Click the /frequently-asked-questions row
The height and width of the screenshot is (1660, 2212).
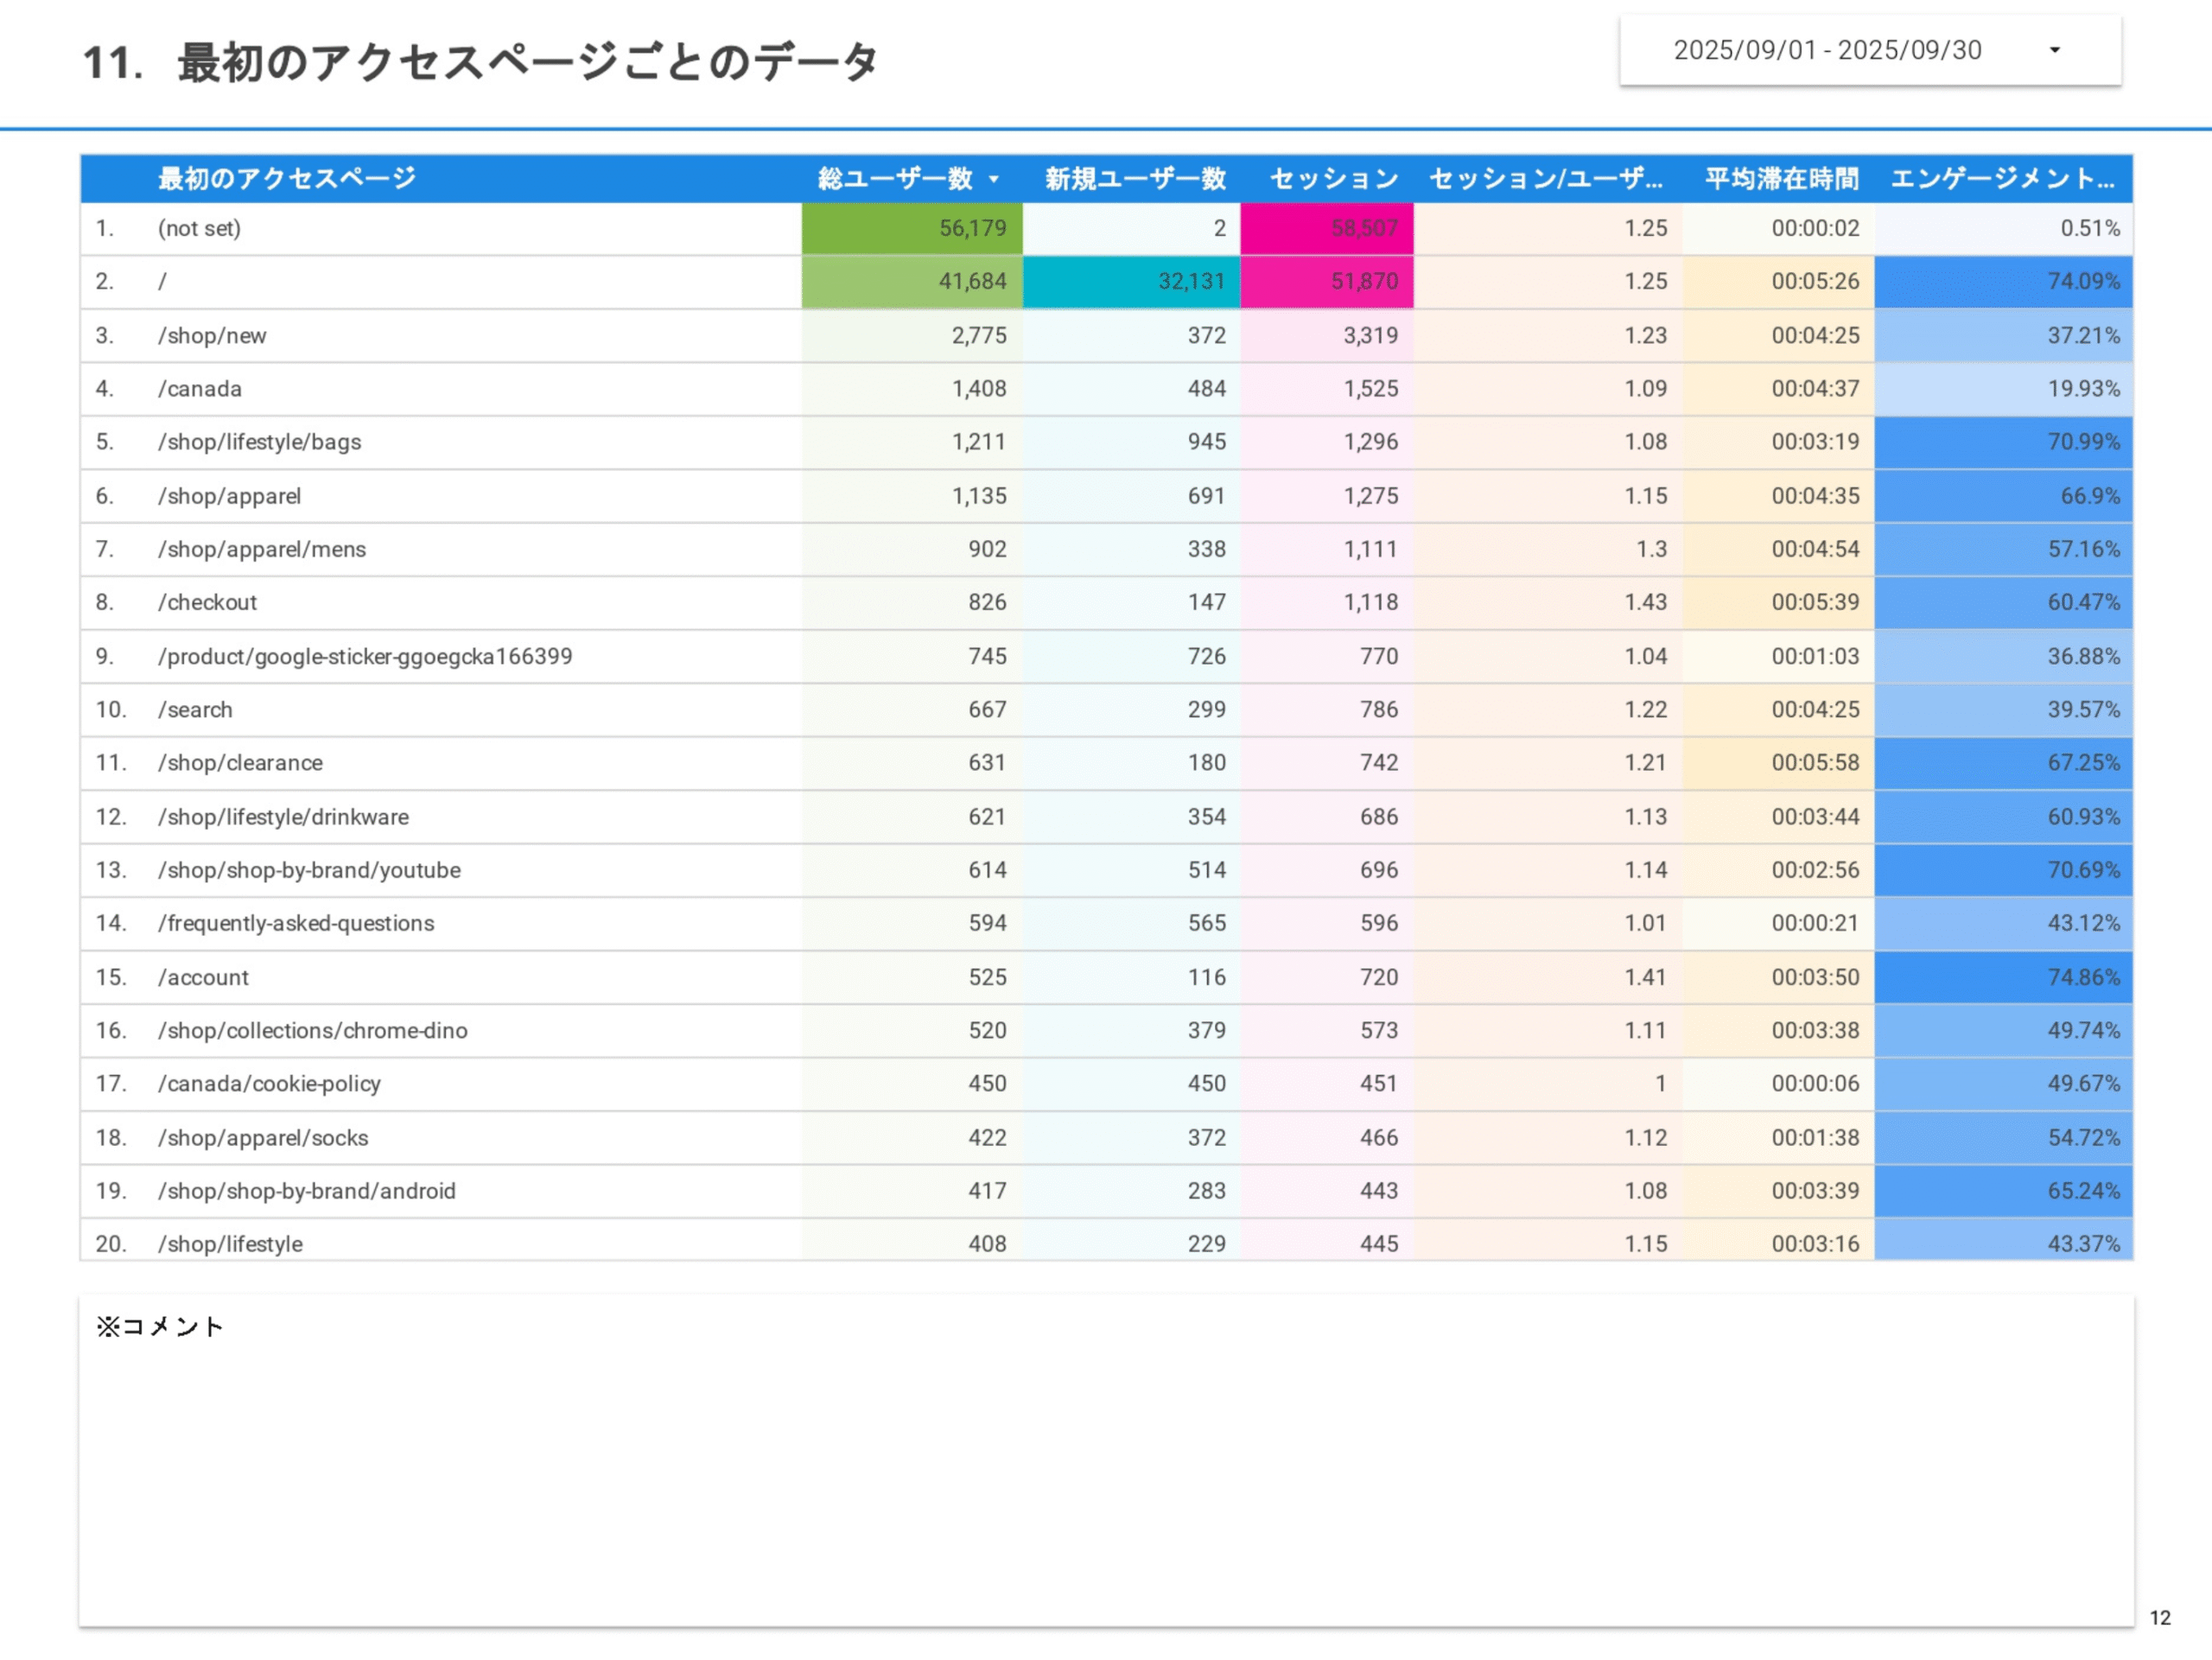296,924
